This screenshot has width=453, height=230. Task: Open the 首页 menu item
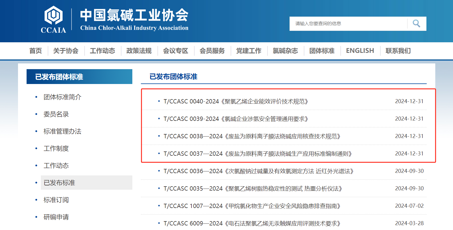(35, 51)
